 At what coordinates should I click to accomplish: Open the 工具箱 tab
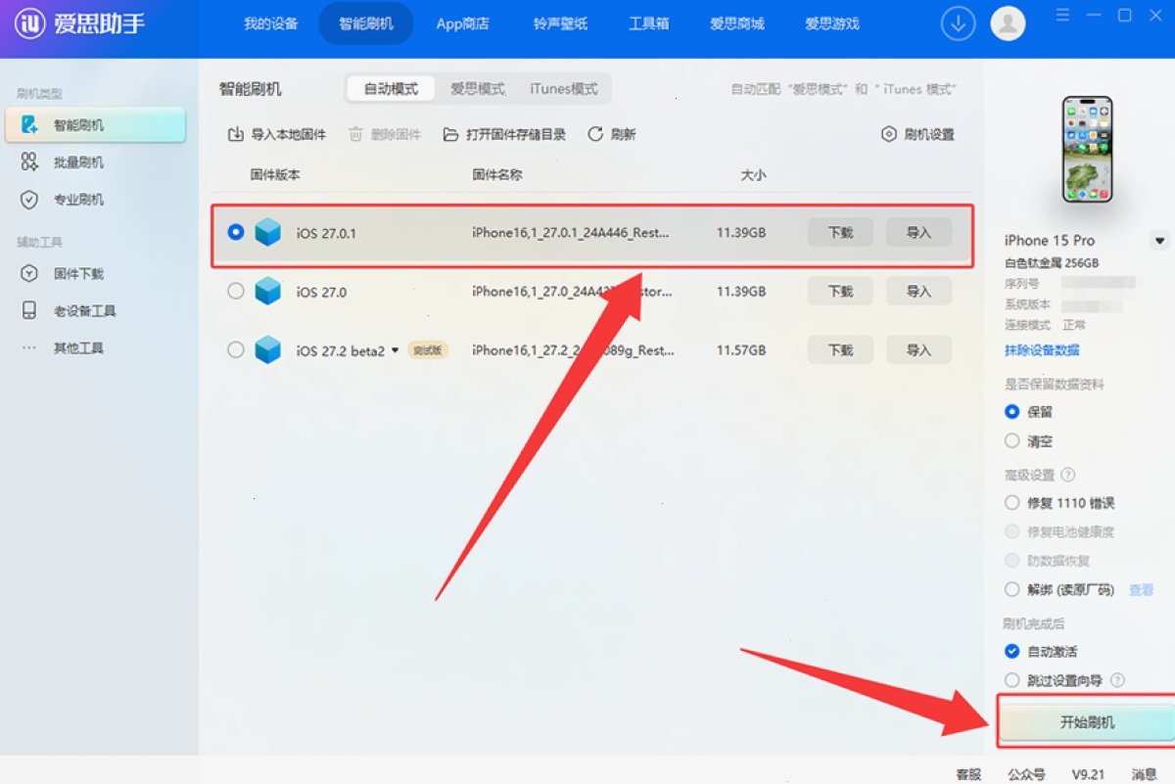coord(649,23)
